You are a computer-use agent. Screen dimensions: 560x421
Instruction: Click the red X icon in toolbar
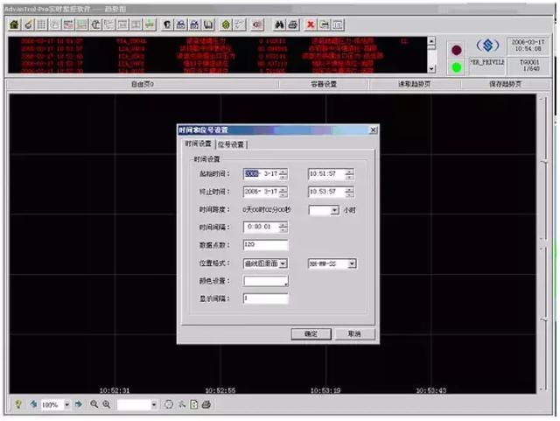(311, 25)
